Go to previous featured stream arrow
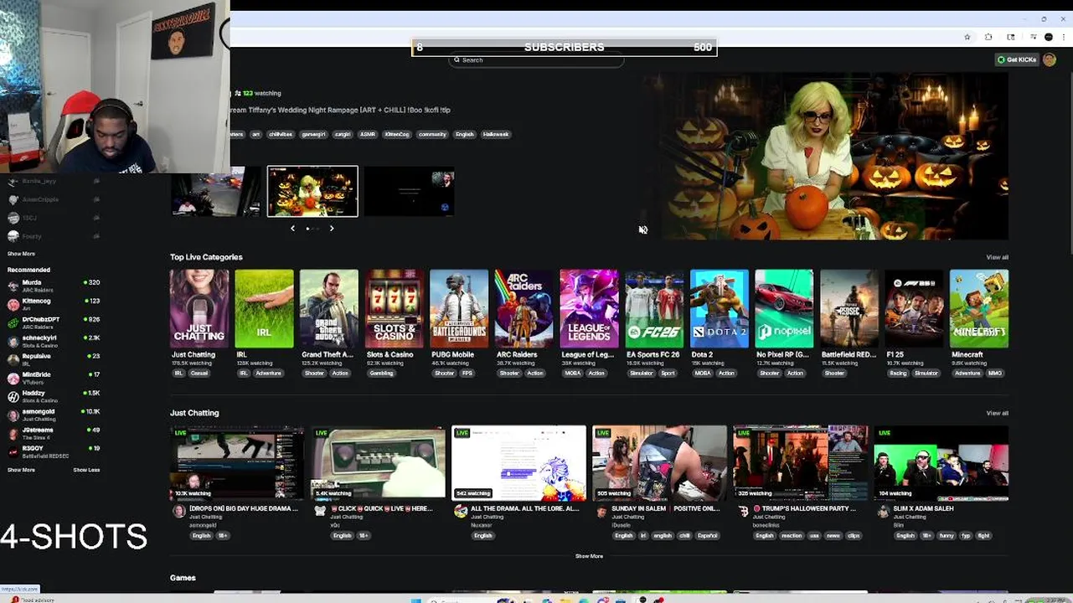This screenshot has width=1073, height=603. 292,228
